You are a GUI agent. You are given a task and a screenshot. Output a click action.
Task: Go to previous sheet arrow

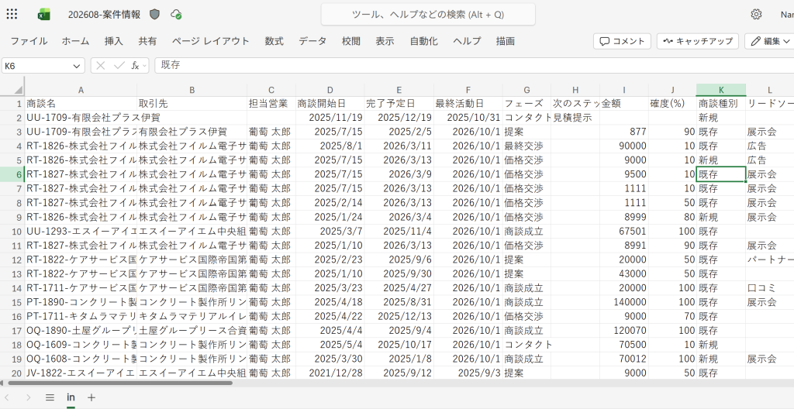point(7,397)
